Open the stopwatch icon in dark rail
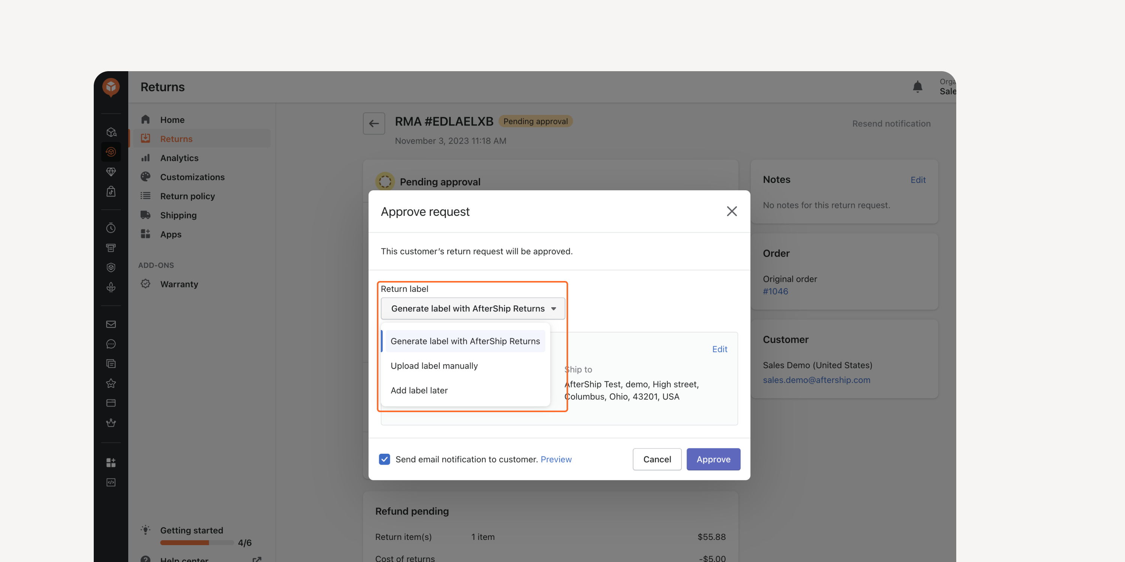Image resolution: width=1125 pixels, height=562 pixels. click(x=111, y=228)
